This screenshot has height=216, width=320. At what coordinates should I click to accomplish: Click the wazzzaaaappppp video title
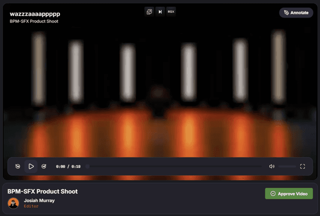(35, 14)
